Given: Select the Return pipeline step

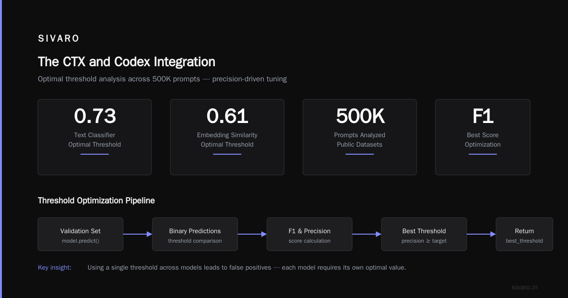Looking at the screenshot, I should [524, 234].
